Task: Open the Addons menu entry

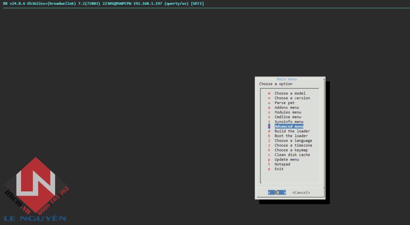Action: (x=287, y=108)
